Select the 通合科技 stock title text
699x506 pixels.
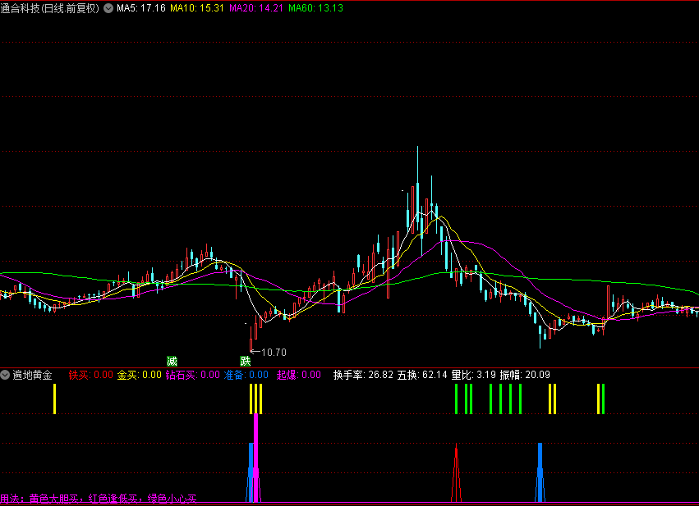[49, 8]
